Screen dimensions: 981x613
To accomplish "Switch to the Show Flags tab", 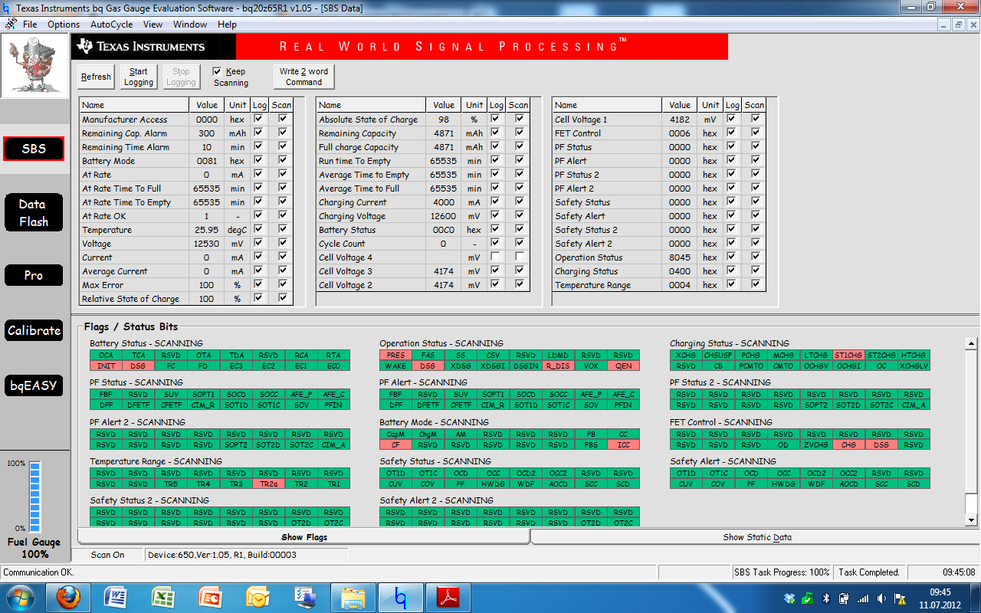I will (x=303, y=537).
